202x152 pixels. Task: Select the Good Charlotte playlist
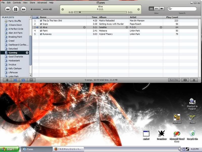[16, 56]
